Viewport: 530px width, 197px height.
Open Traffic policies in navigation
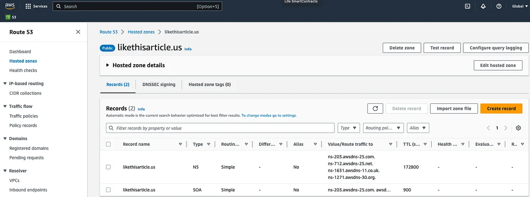click(x=23, y=116)
